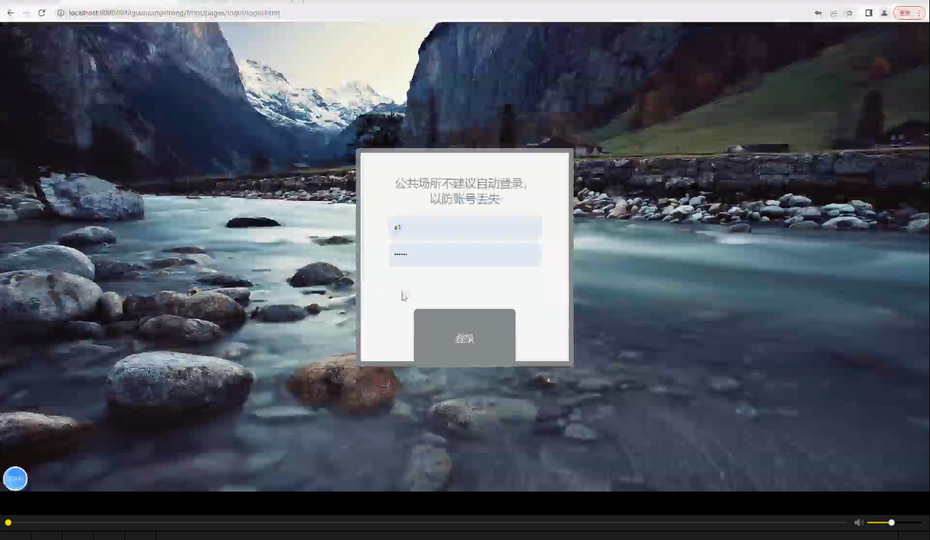Viewport: 930px width, 540px height.
Task: Click the gray 登录 login button
Action: point(464,338)
